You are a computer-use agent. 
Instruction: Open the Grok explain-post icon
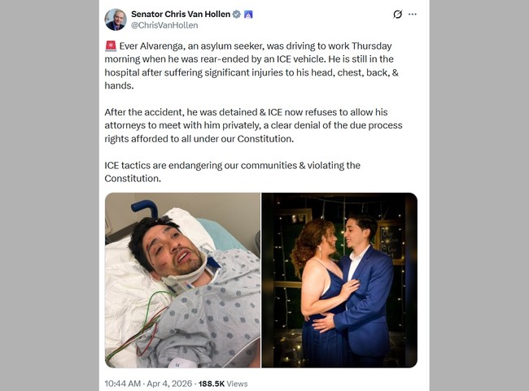click(x=397, y=15)
